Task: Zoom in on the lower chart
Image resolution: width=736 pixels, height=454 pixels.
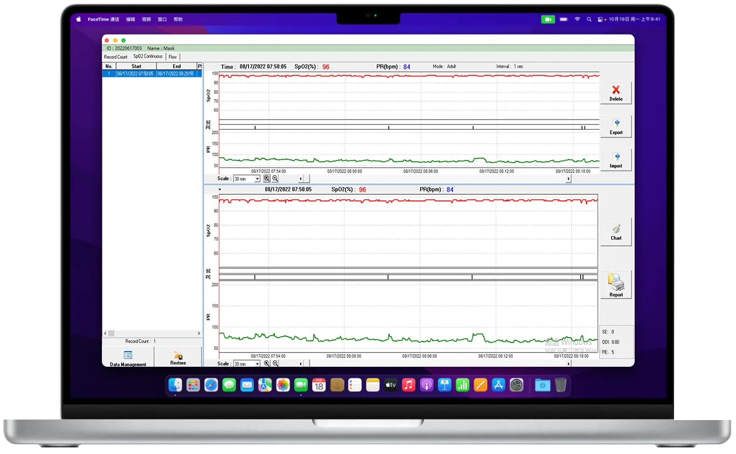Action: (x=267, y=364)
